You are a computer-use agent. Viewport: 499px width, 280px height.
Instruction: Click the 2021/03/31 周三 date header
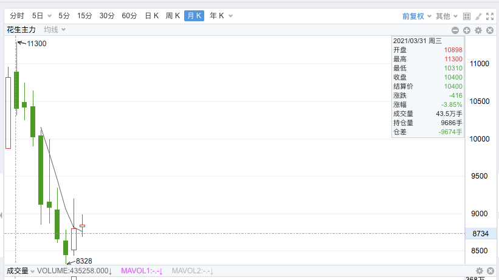click(x=418, y=41)
